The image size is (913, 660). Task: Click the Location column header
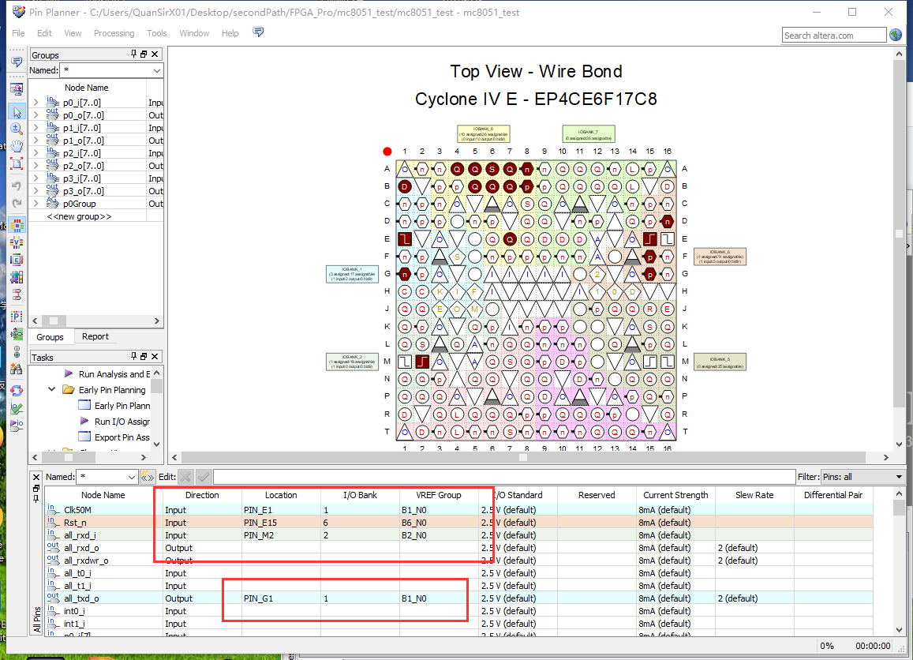[281, 495]
